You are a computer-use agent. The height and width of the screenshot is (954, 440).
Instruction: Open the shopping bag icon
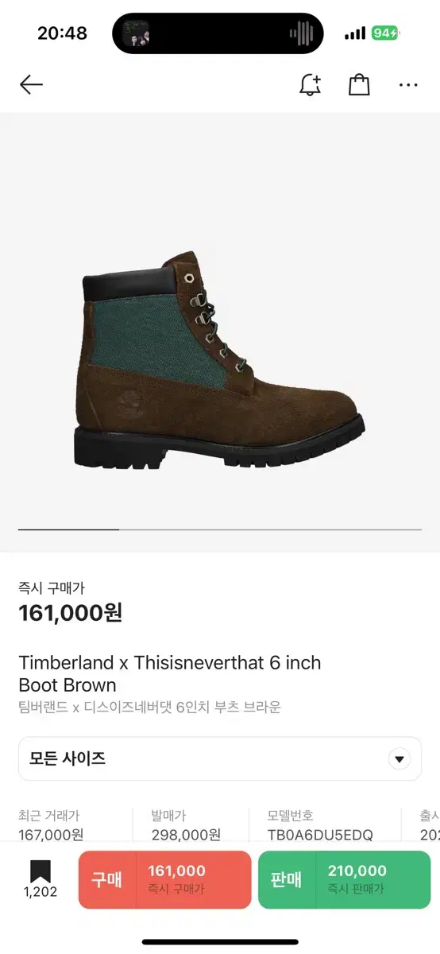click(x=359, y=85)
